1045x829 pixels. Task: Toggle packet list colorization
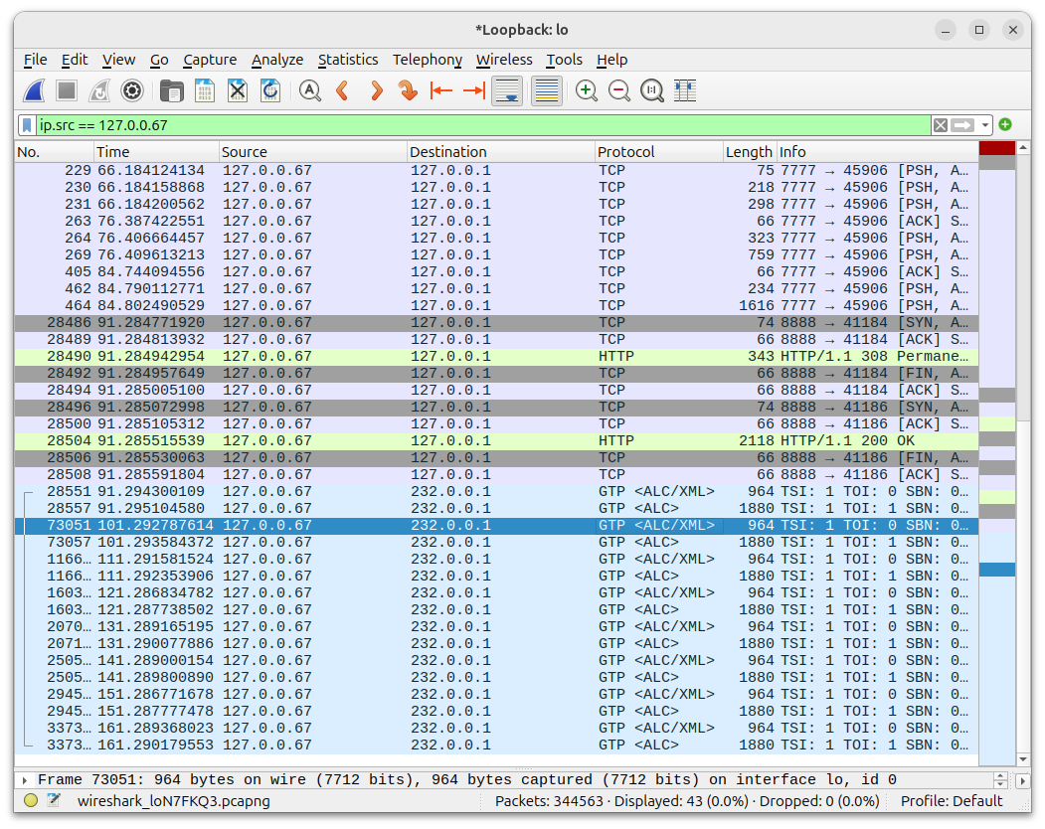(x=547, y=90)
